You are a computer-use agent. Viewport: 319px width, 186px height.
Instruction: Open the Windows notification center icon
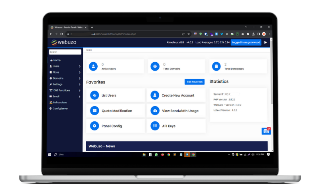[268, 154]
